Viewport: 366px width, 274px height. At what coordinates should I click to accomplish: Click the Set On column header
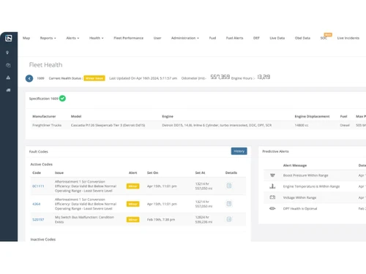coord(152,172)
